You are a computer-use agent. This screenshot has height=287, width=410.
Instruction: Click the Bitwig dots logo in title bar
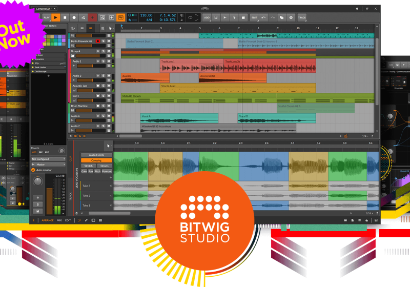tap(205, 9)
